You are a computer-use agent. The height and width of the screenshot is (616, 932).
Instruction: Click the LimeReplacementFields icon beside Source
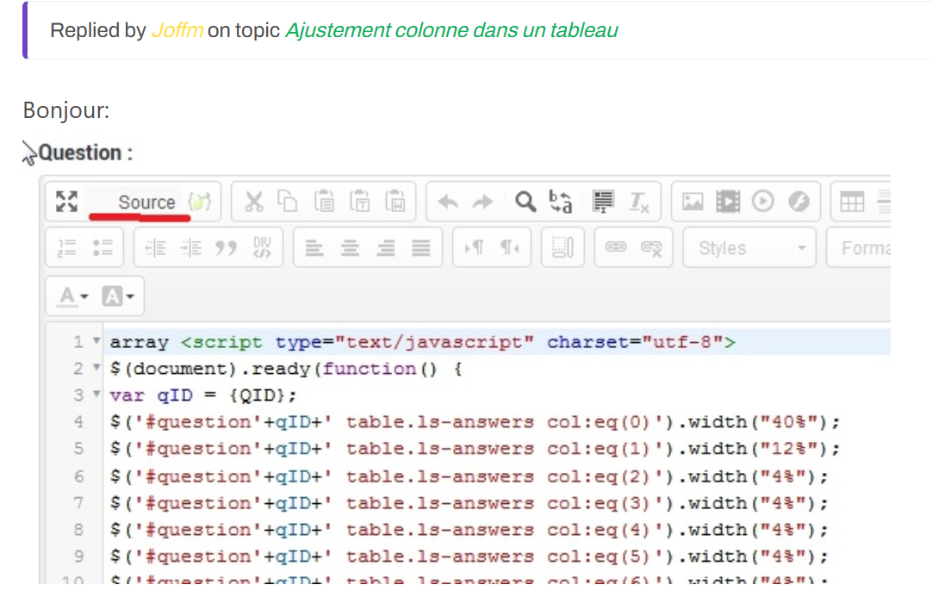point(199,202)
